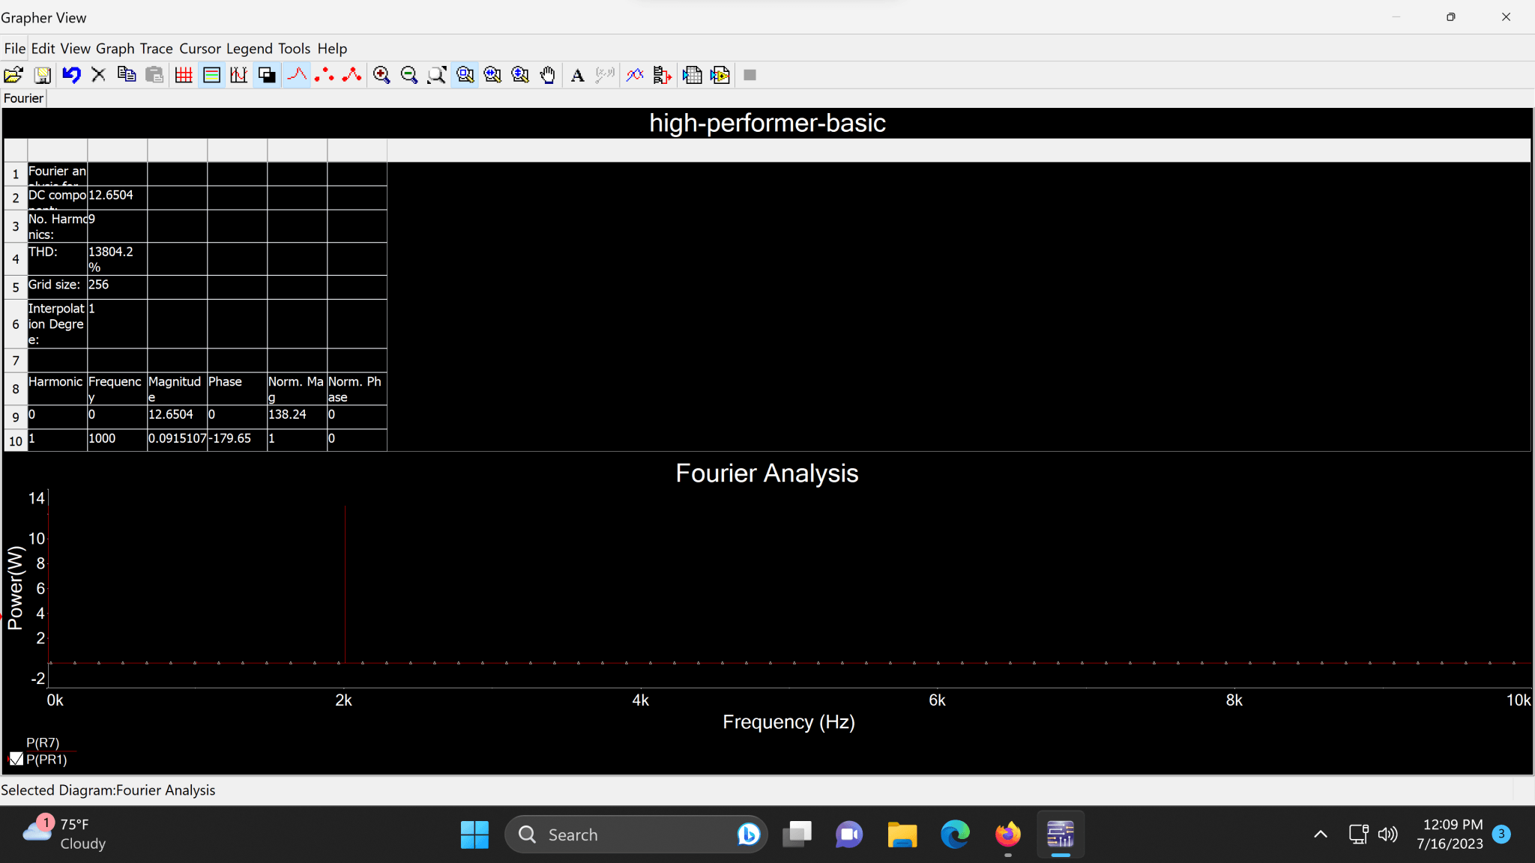The image size is (1535, 863).
Task: Open the Legend menu
Action: 249,49
